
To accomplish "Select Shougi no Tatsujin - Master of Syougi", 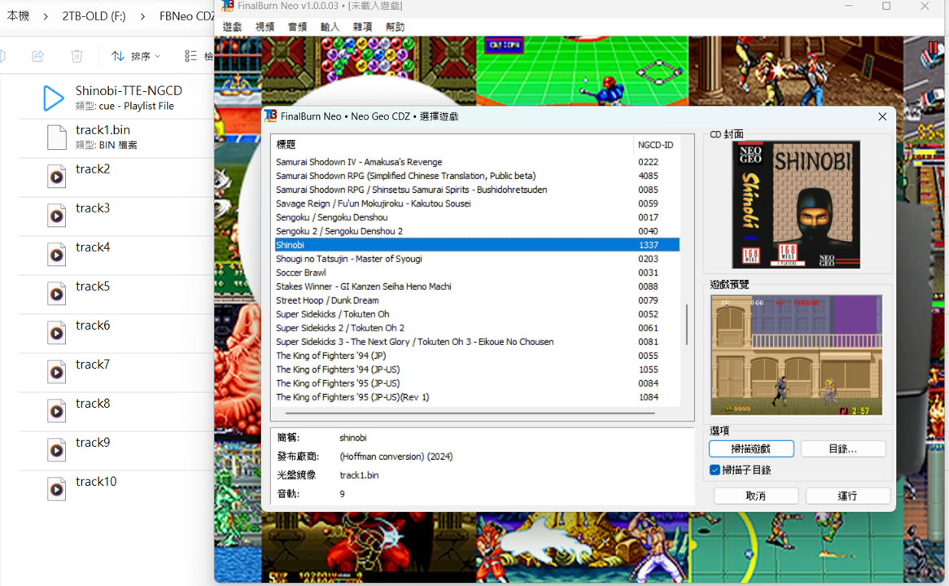I will coord(477,259).
